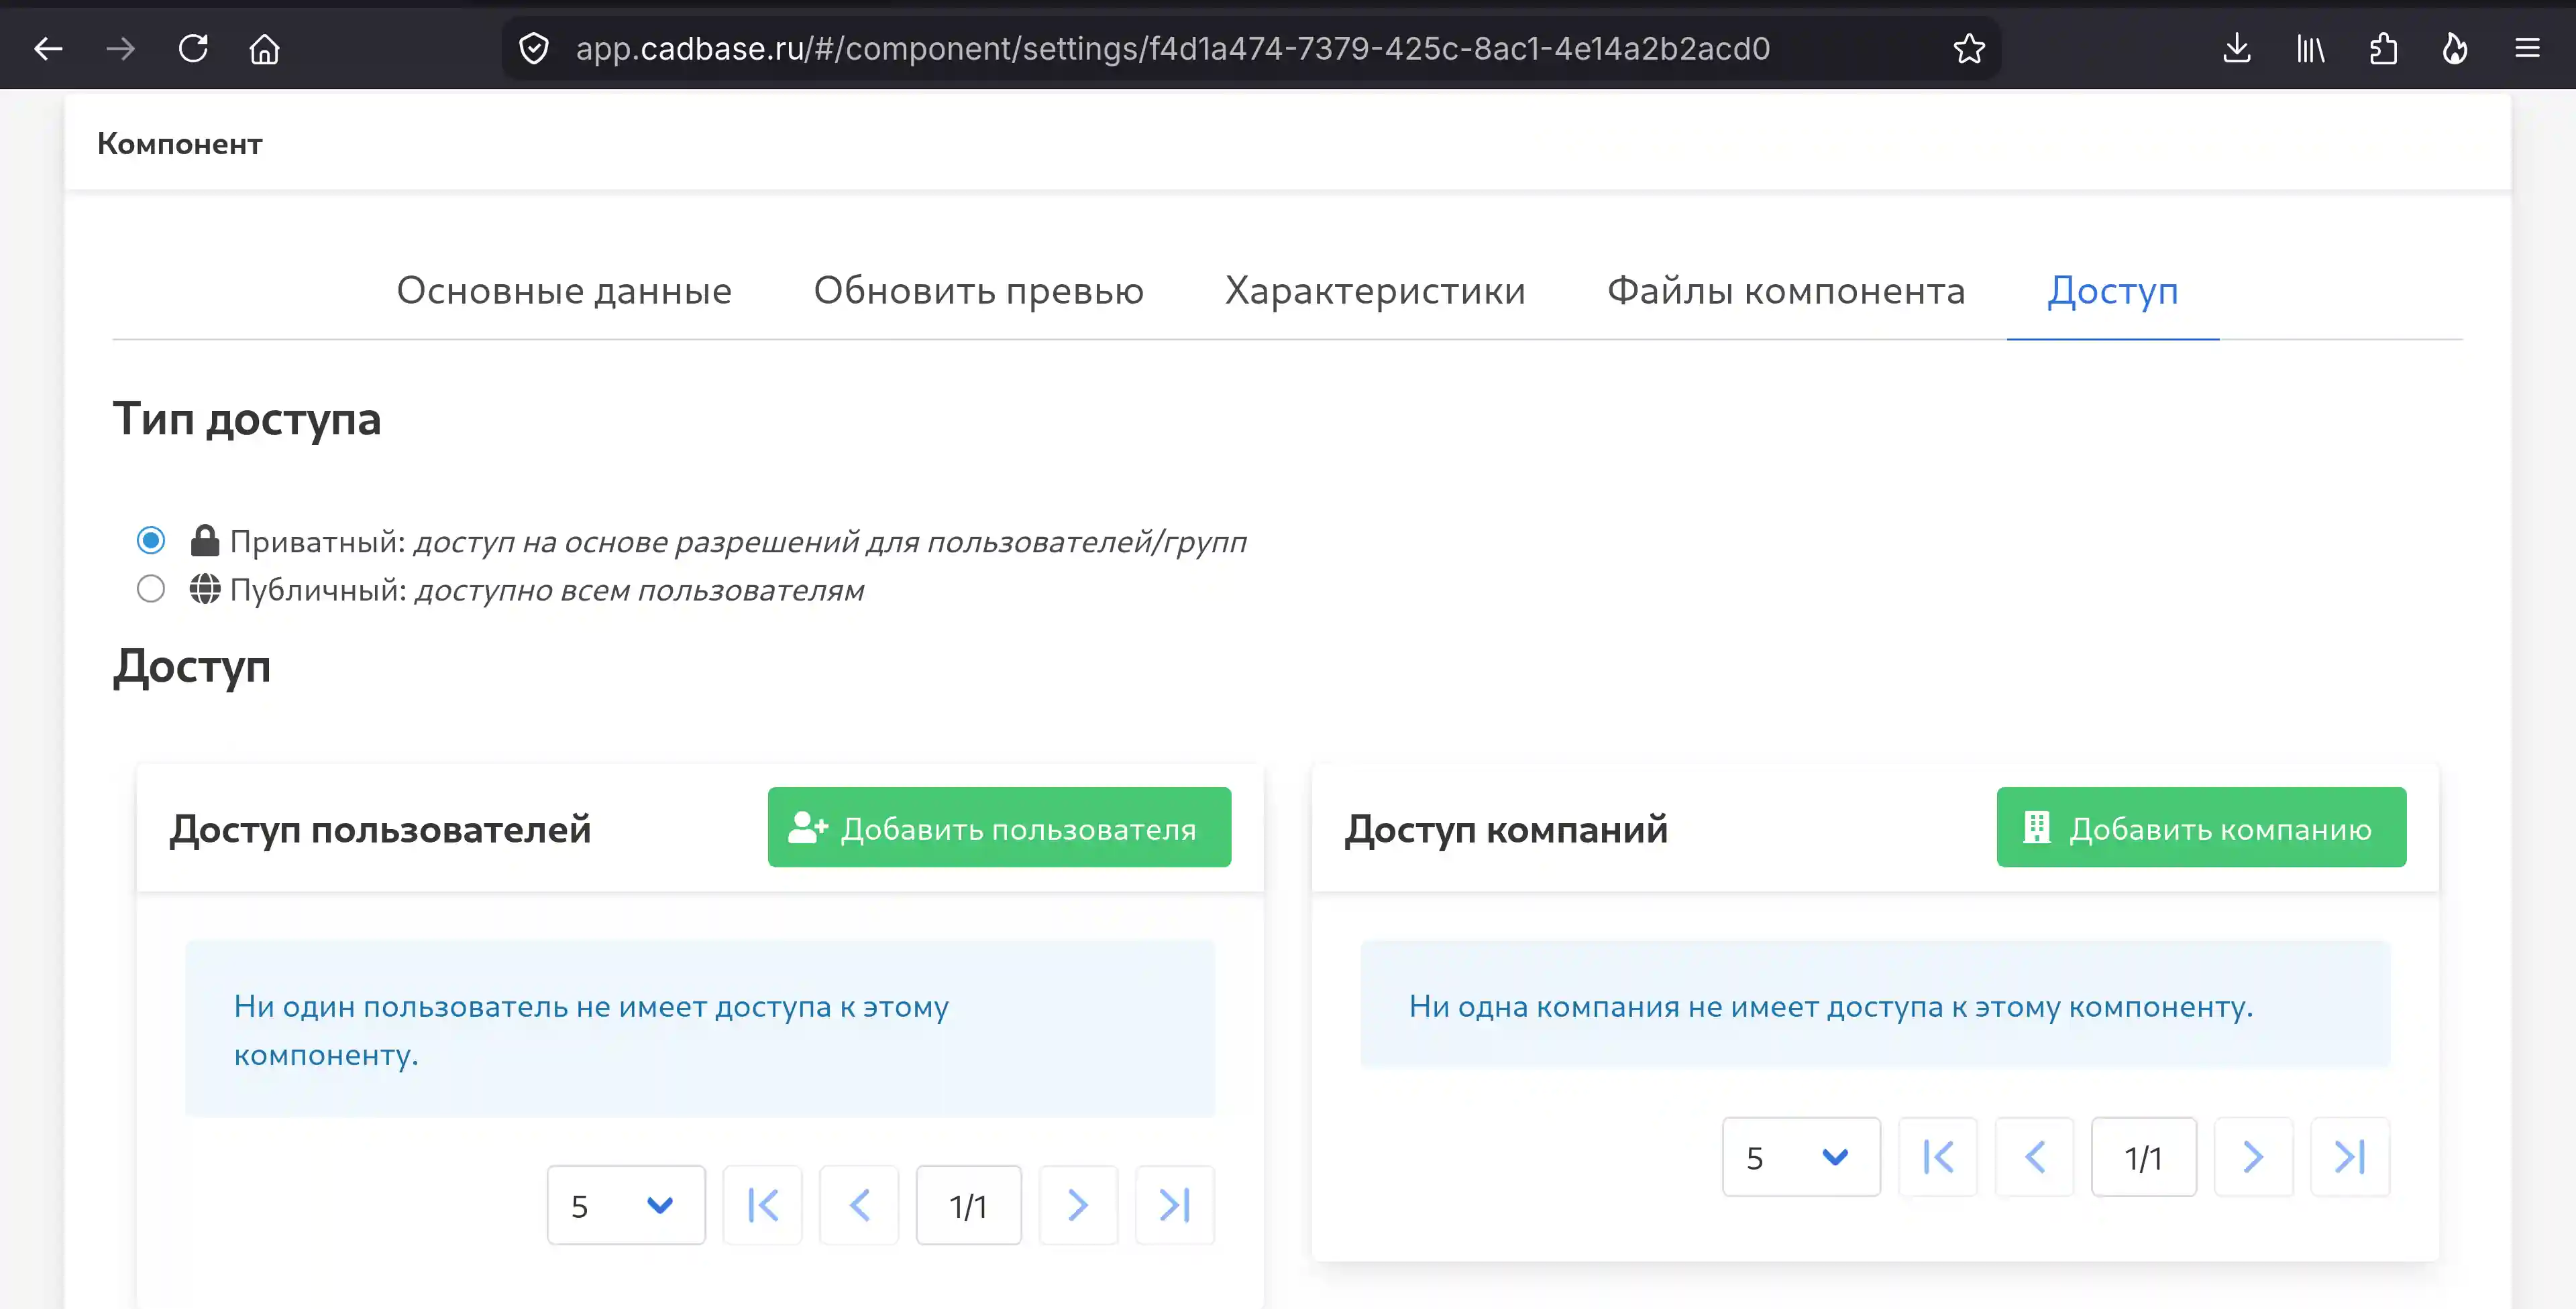Click the 1/1 page field in company access

2144,1157
